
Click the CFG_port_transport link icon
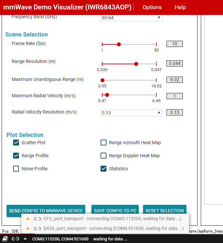38,219
